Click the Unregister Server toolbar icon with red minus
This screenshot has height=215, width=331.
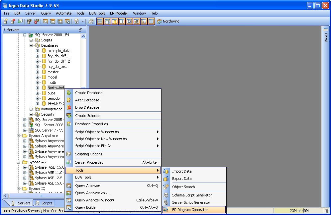coord(13,21)
